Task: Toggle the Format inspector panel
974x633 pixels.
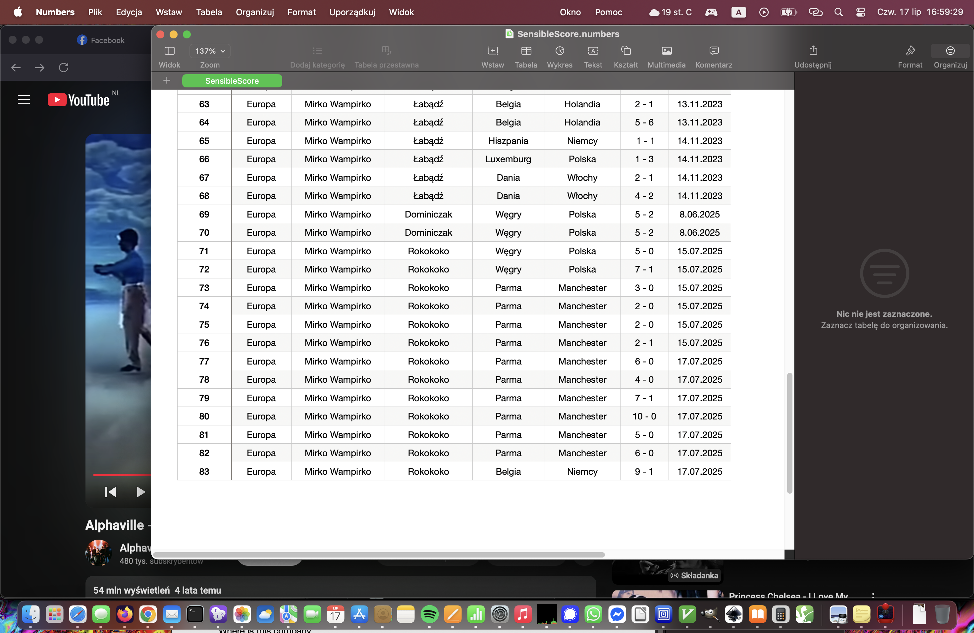Action: coord(910,51)
